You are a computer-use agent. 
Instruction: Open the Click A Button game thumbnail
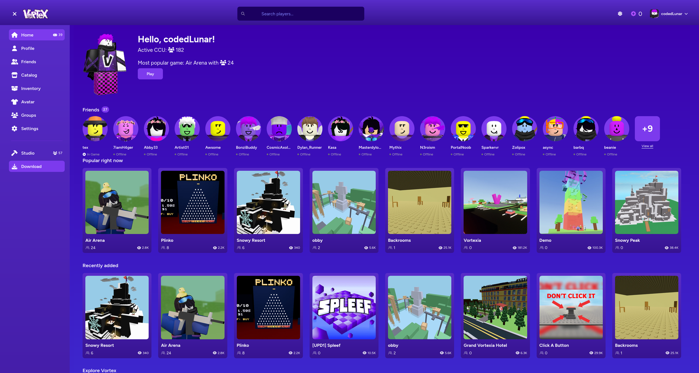tap(571, 308)
